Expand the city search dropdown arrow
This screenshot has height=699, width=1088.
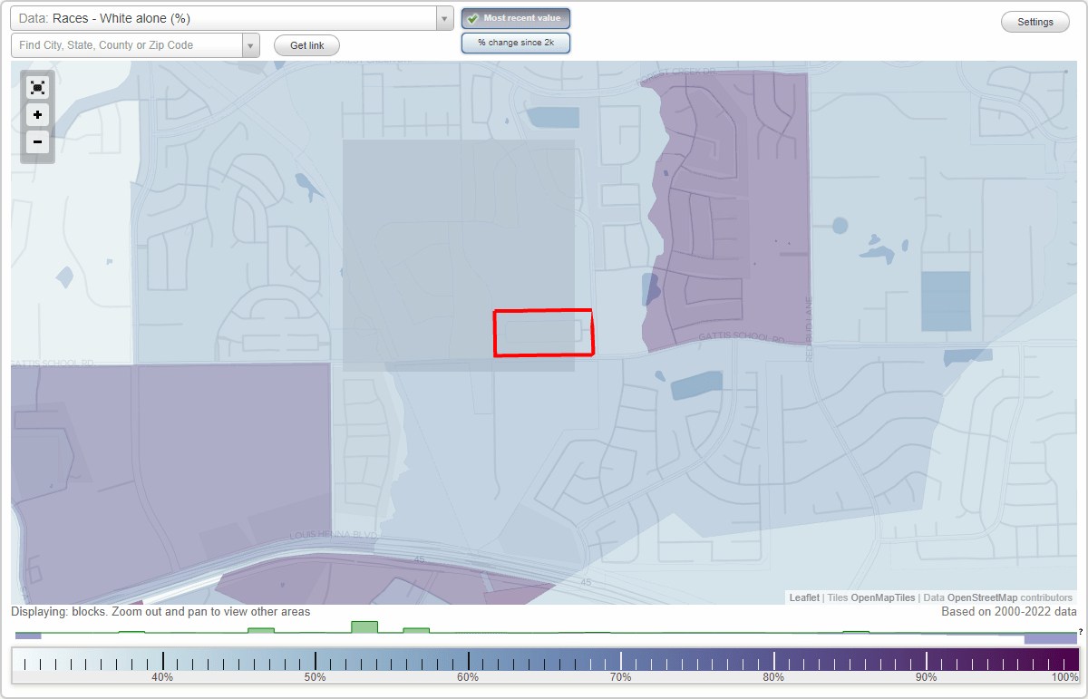[x=251, y=45]
